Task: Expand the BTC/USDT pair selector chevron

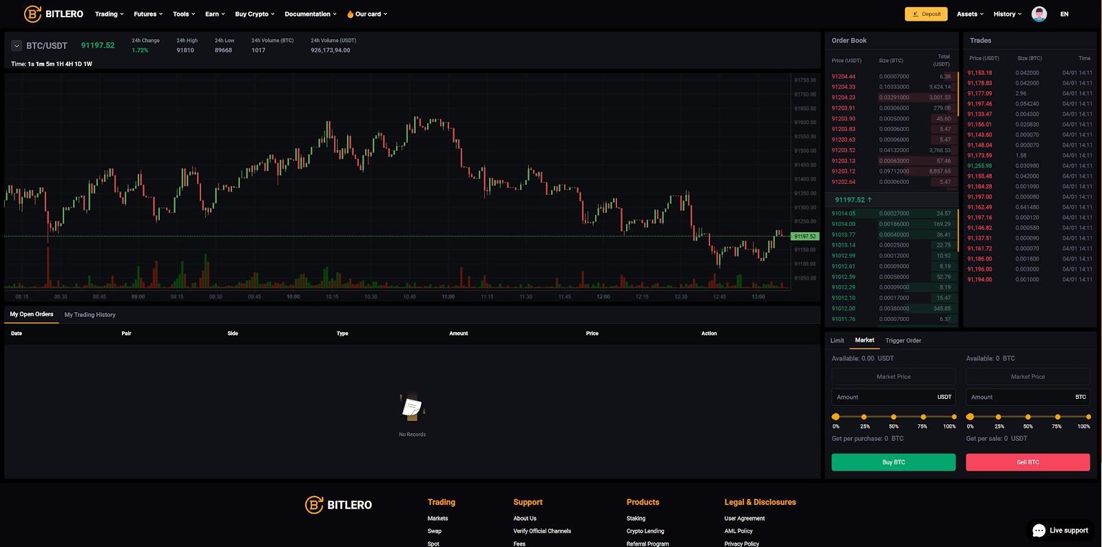Action: 17,46
